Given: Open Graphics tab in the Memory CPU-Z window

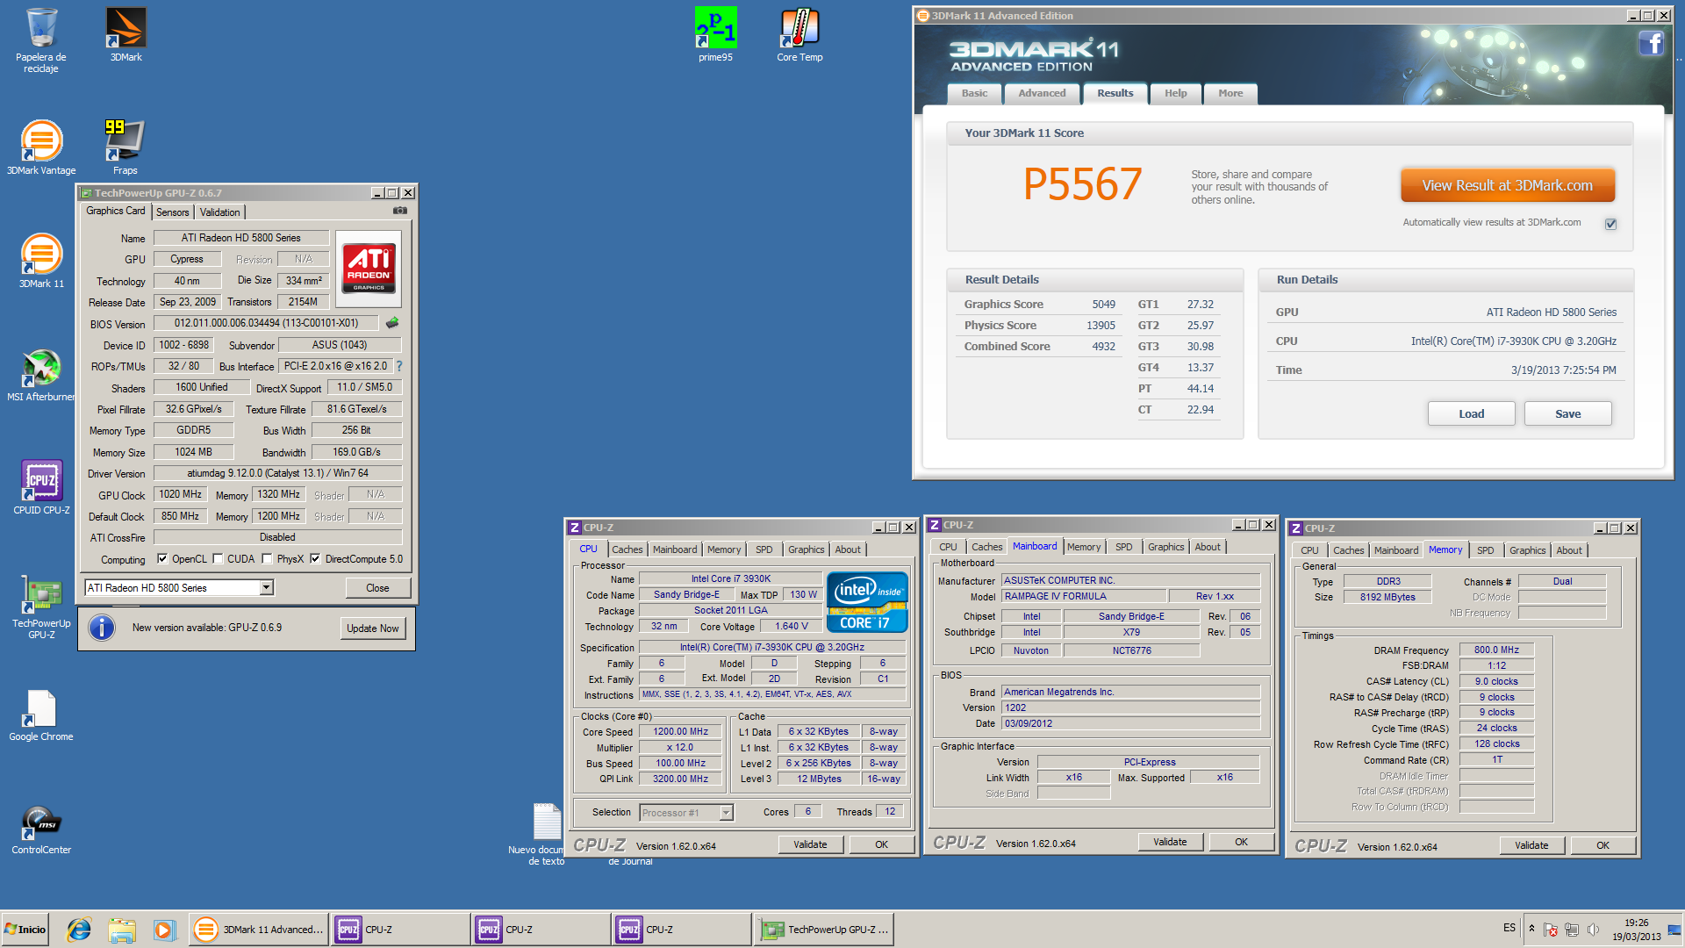Looking at the screenshot, I should (x=1527, y=550).
